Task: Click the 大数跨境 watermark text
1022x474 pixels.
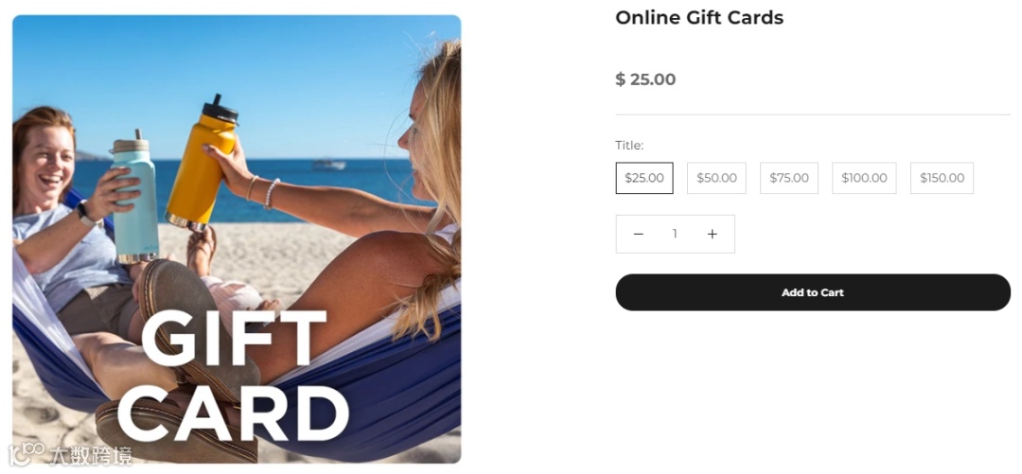Action: 90,455
